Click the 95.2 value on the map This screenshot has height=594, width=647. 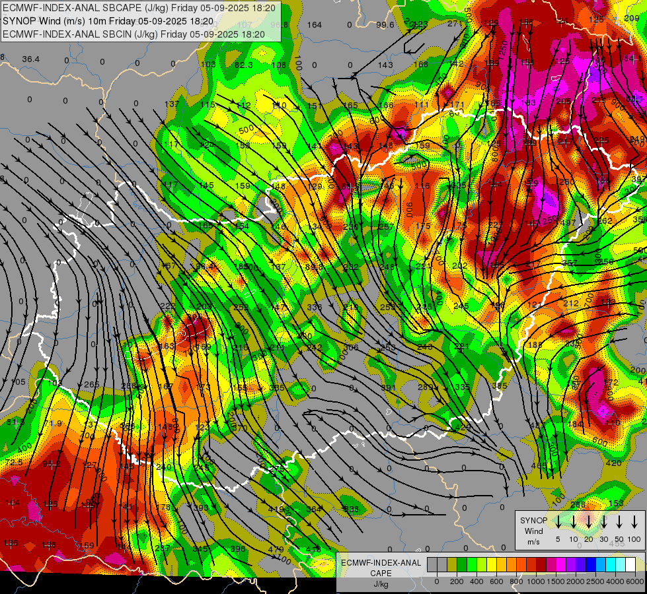[x=52, y=464]
